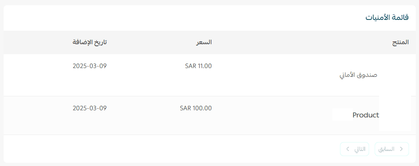Click the date in the Product row
The width and height of the screenshot is (419, 166).
tap(90, 108)
